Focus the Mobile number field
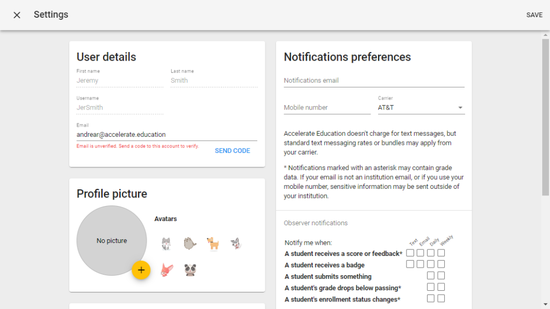 (327, 108)
